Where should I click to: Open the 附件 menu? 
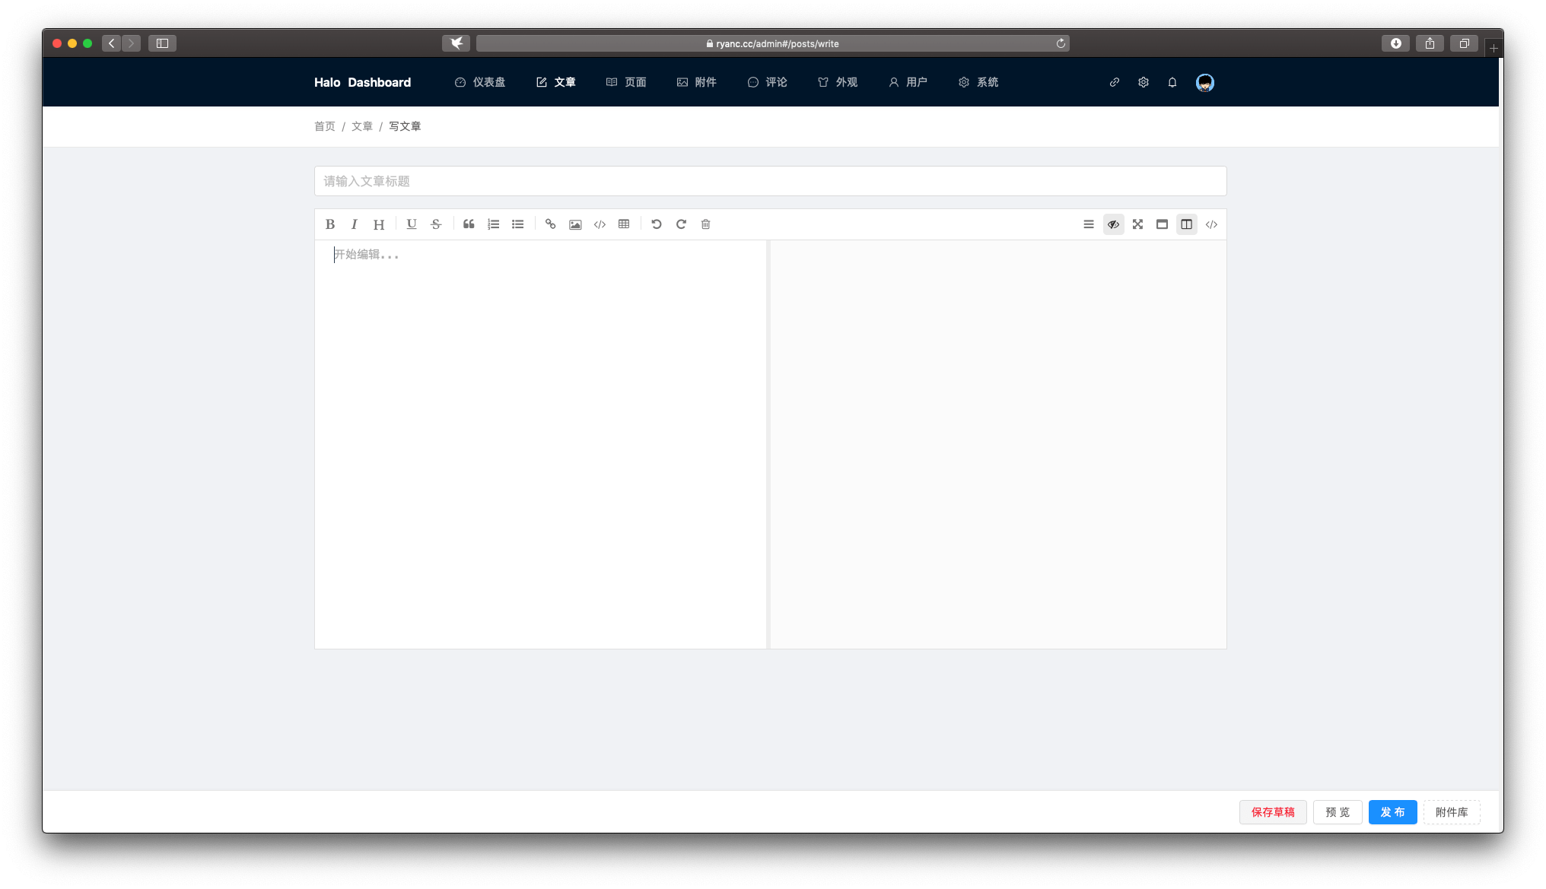[x=696, y=82]
